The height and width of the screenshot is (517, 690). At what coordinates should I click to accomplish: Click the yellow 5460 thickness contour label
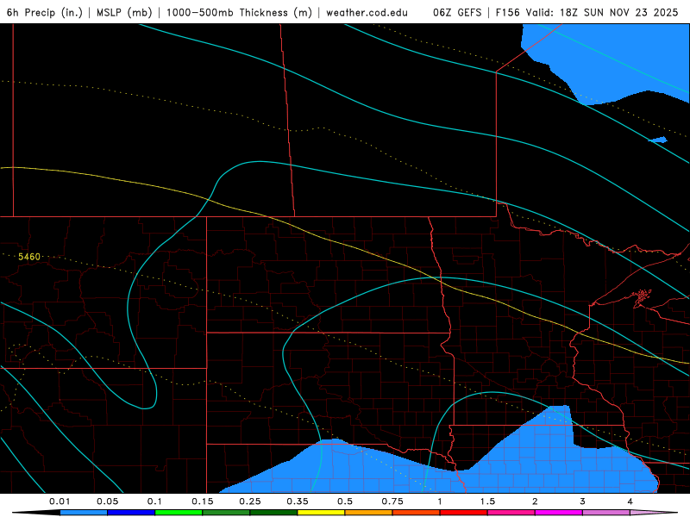[29, 257]
